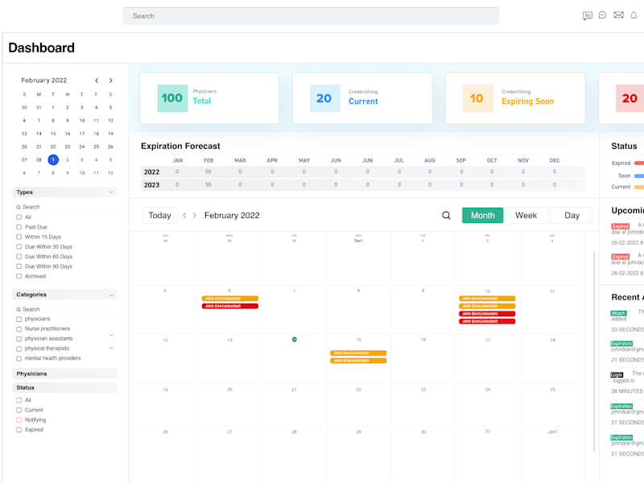
Task: Expand the physician assistants subcategories
Action: click(x=111, y=335)
